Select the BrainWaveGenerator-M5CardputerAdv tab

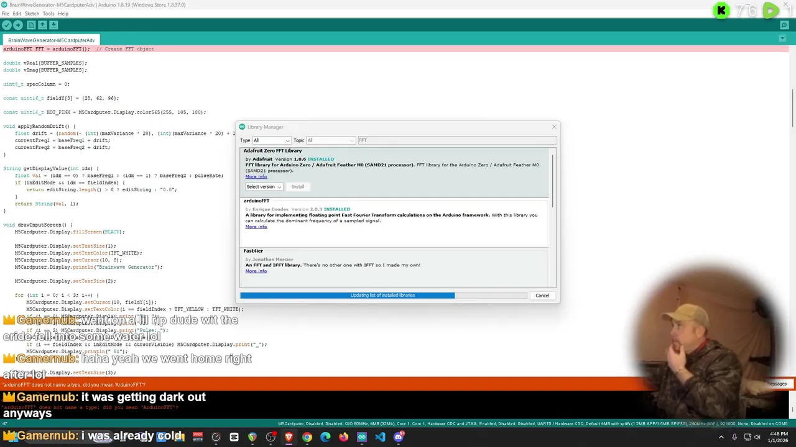pyautogui.click(x=52, y=40)
